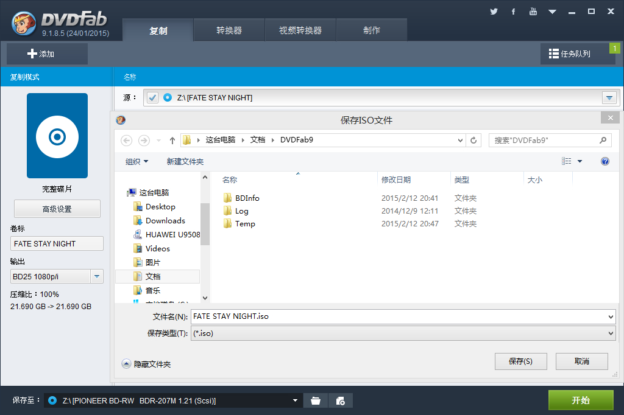
Task: Open the help icon in save dialog
Action: 605,161
